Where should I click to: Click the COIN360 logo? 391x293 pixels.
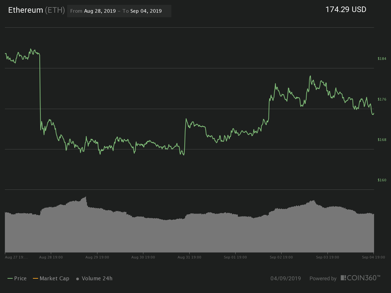click(x=360, y=278)
